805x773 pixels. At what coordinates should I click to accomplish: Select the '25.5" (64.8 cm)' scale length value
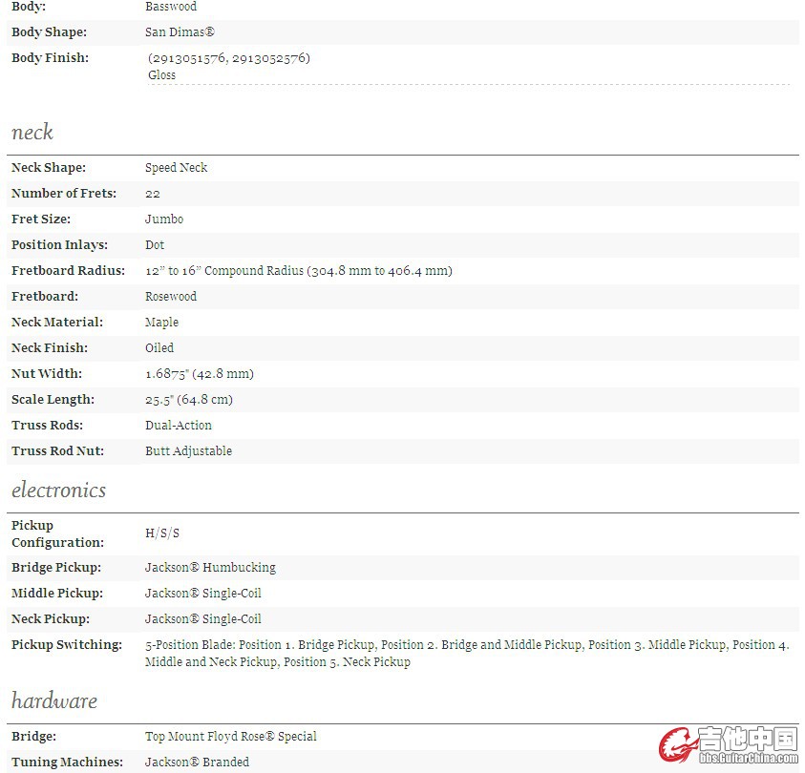[189, 399]
